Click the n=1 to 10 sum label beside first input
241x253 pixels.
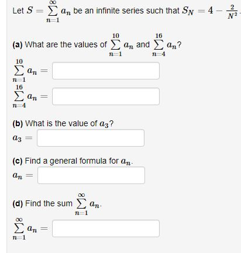30,71
